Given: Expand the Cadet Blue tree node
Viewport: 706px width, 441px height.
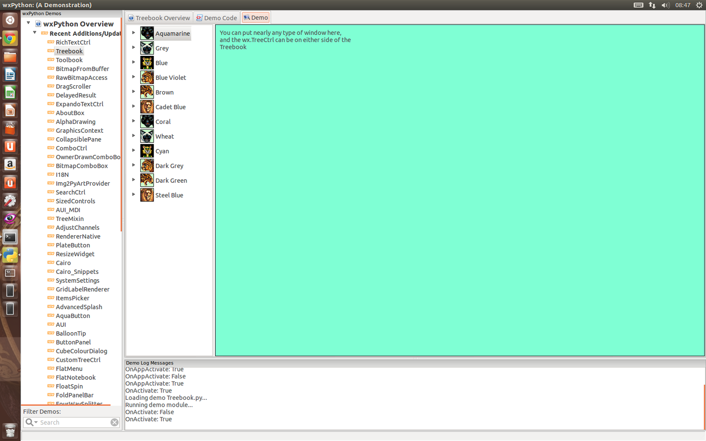Looking at the screenshot, I should (x=133, y=106).
